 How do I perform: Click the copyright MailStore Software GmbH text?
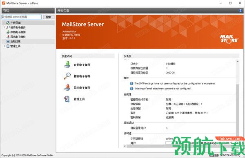pos(27,155)
